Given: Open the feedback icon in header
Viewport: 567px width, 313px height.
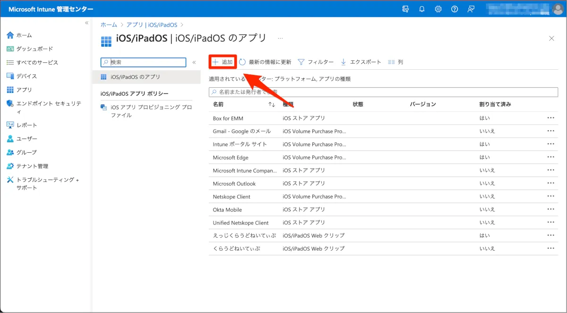Looking at the screenshot, I should pos(471,9).
